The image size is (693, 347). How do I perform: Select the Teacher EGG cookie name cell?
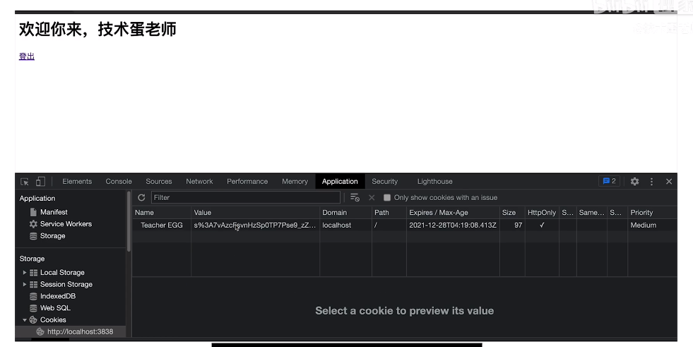tap(161, 225)
